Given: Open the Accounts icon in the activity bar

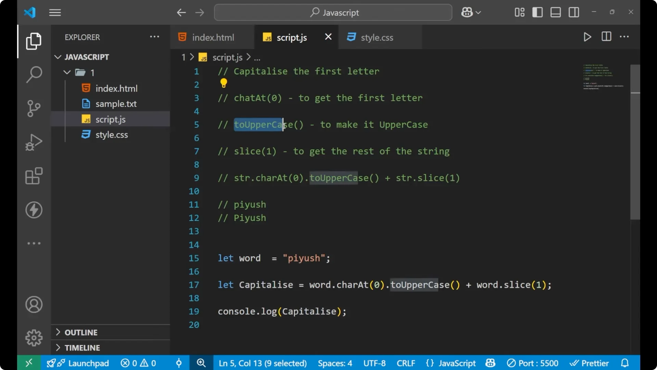Looking at the screenshot, I should click(34, 305).
